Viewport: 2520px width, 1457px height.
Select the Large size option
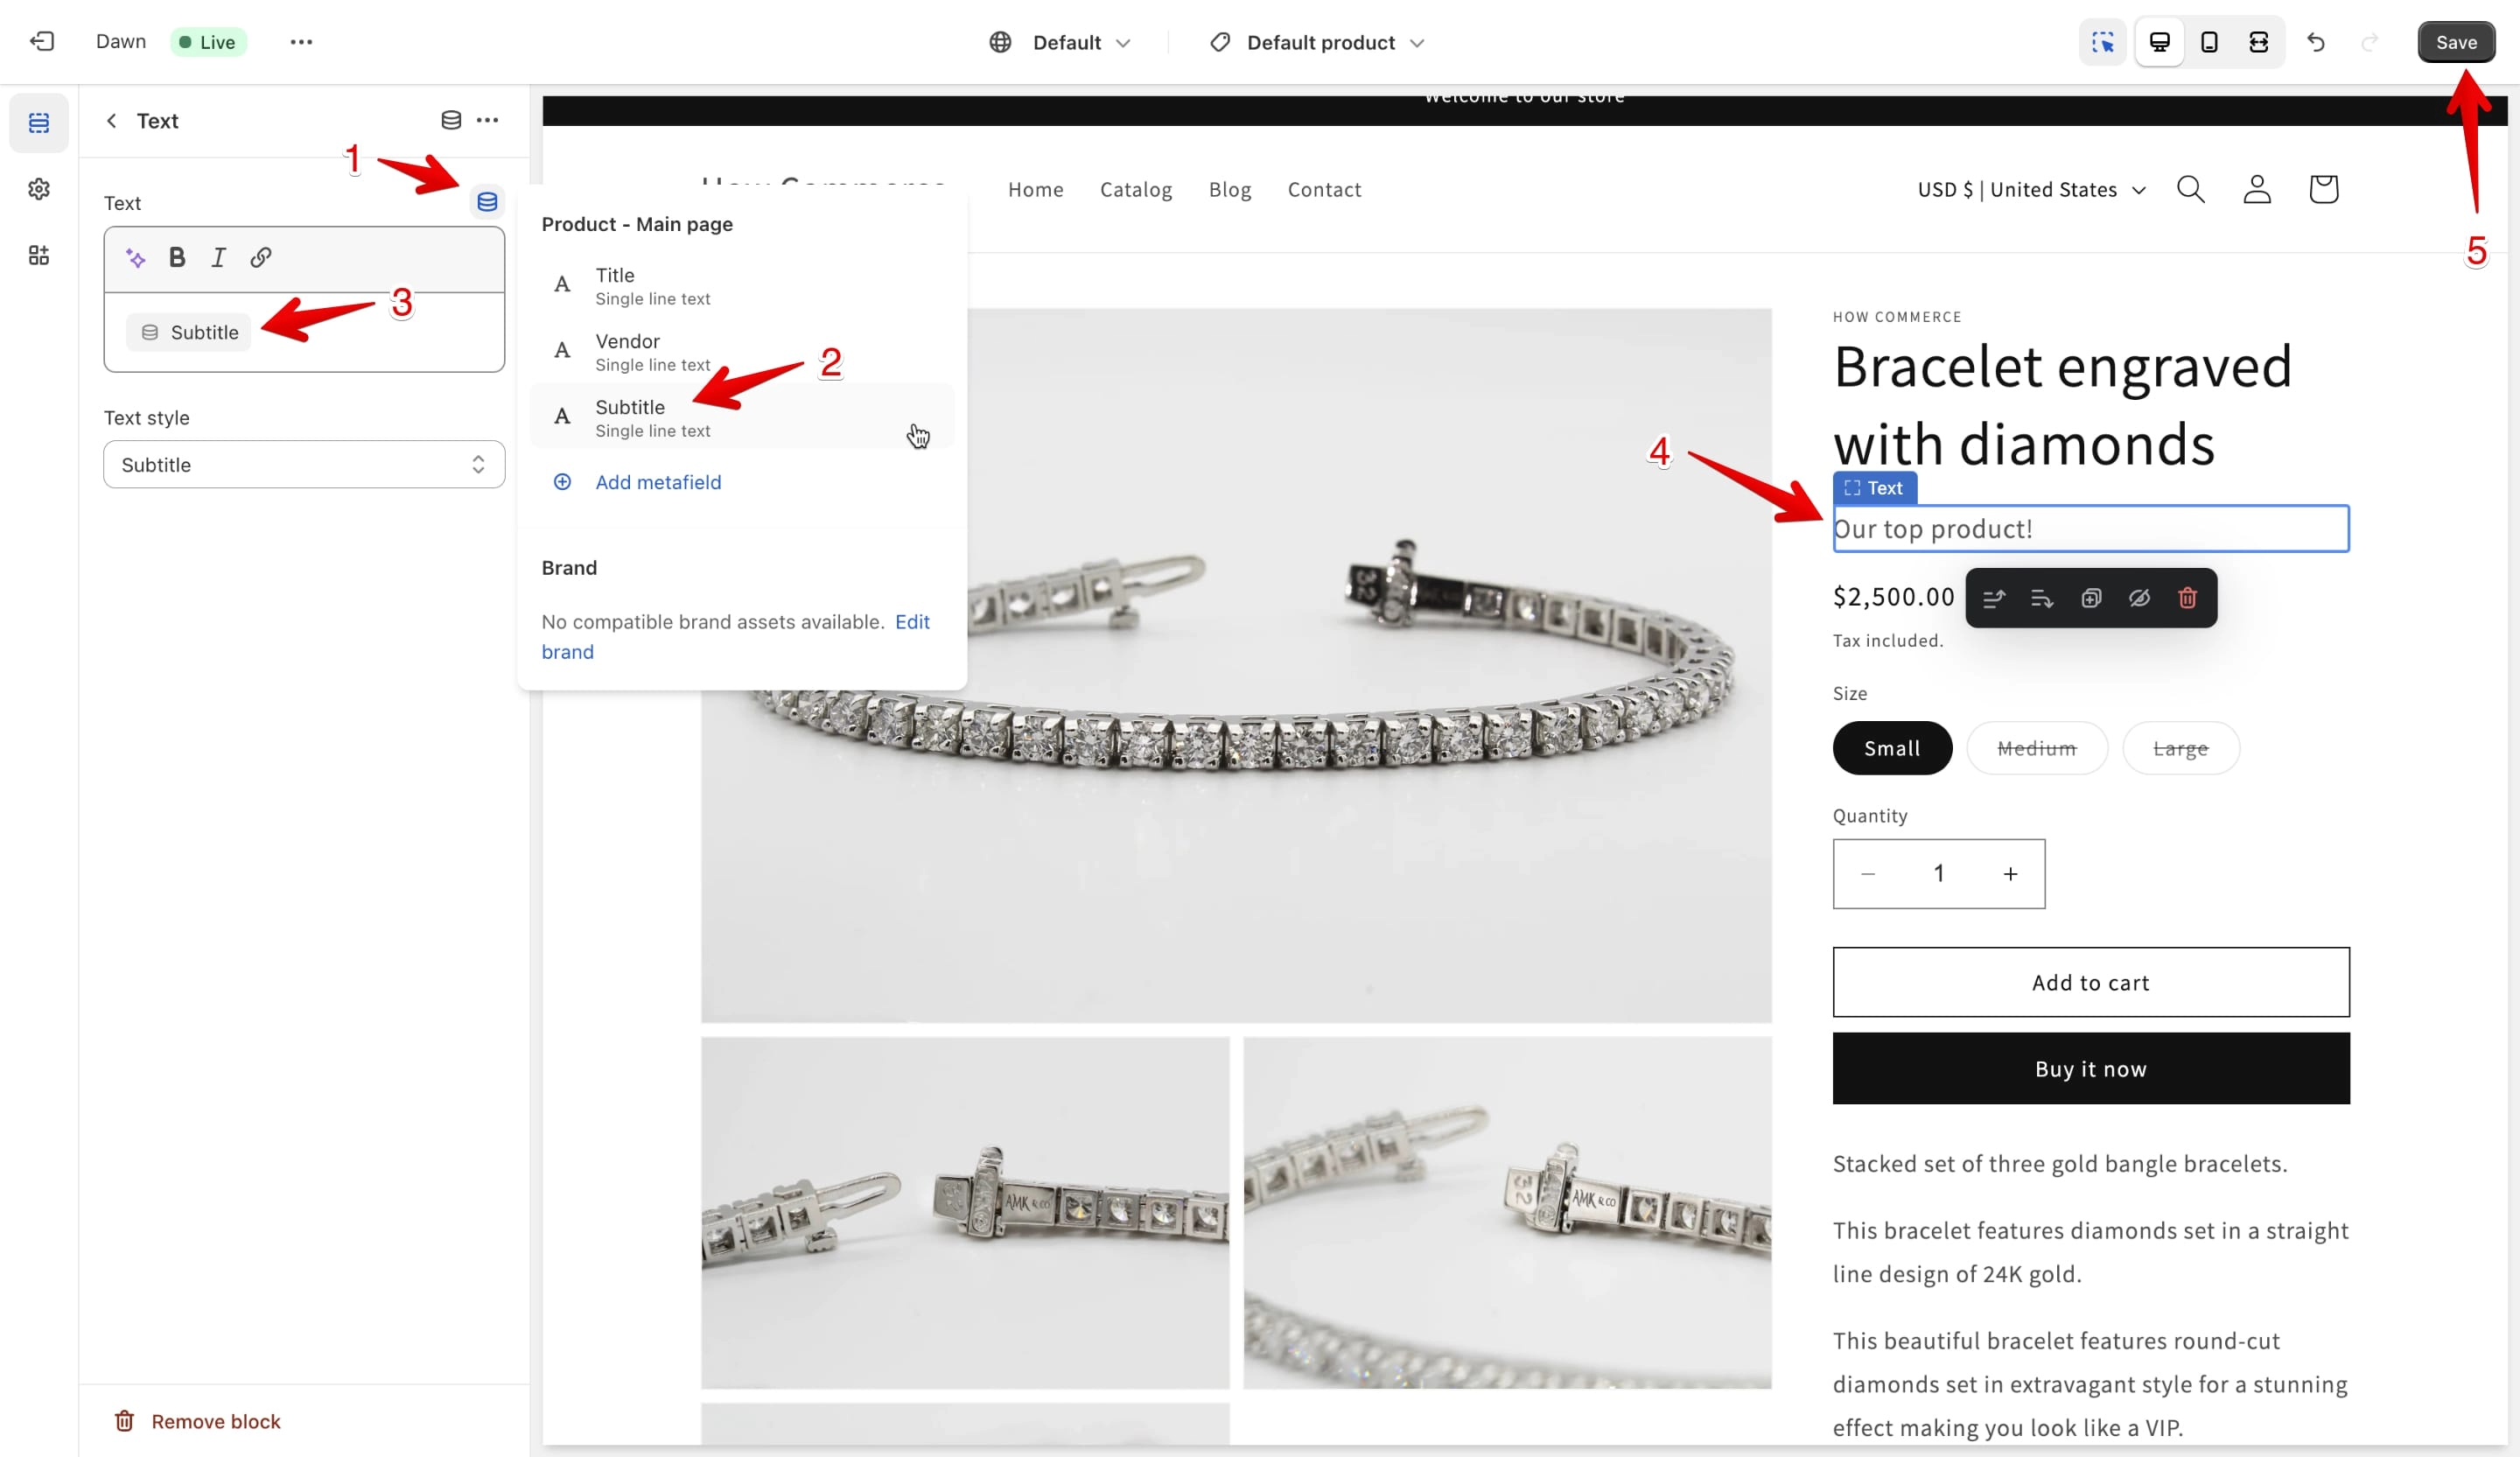2180,748
